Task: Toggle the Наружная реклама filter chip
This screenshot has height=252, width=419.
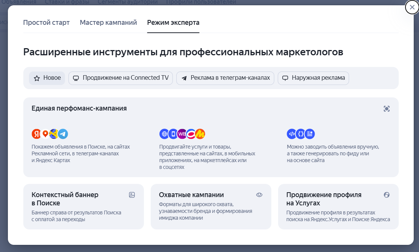Action: tap(313, 78)
